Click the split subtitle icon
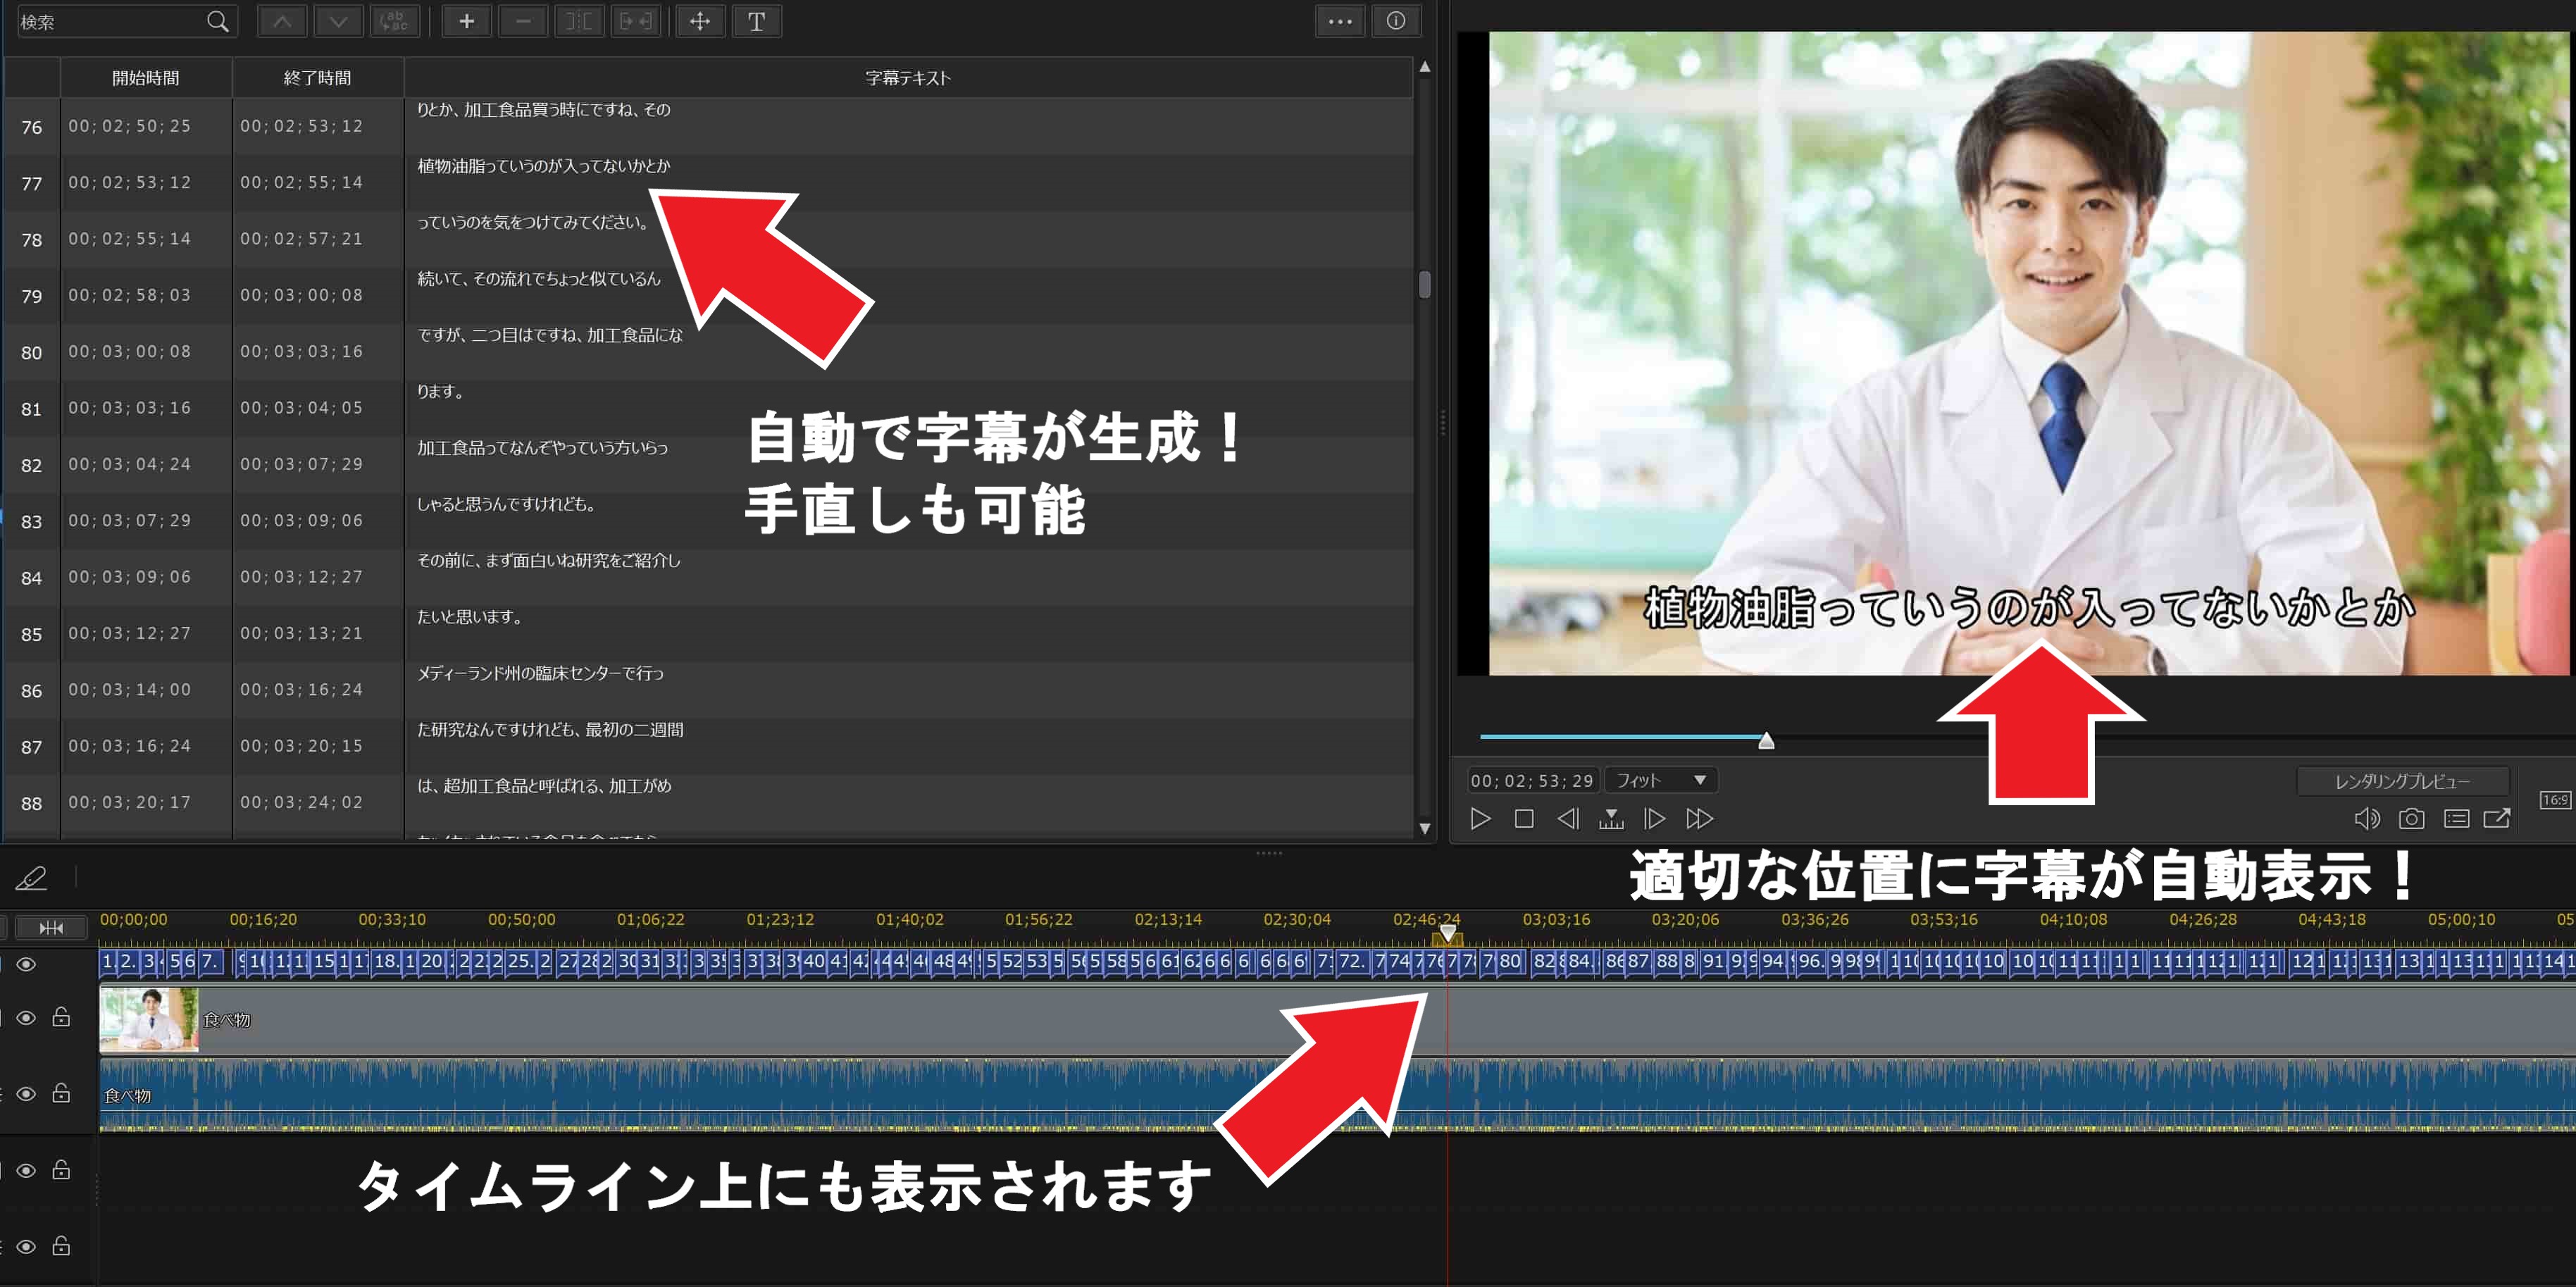The width and height of the screenshot is (2576, 1287). (578, 20)
